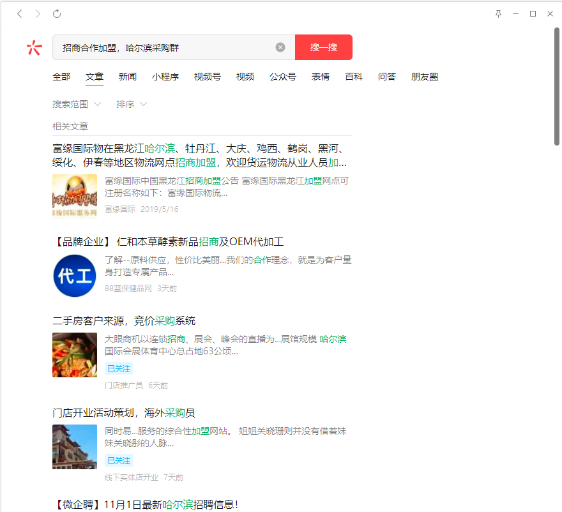562x512 pixels.
Task: Click the 88蓝保健品网 source name
Action: [128, 289]
